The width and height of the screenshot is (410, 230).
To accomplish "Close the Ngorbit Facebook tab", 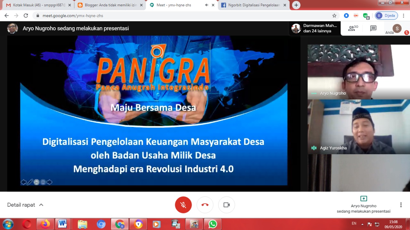I will pos(285,5).
